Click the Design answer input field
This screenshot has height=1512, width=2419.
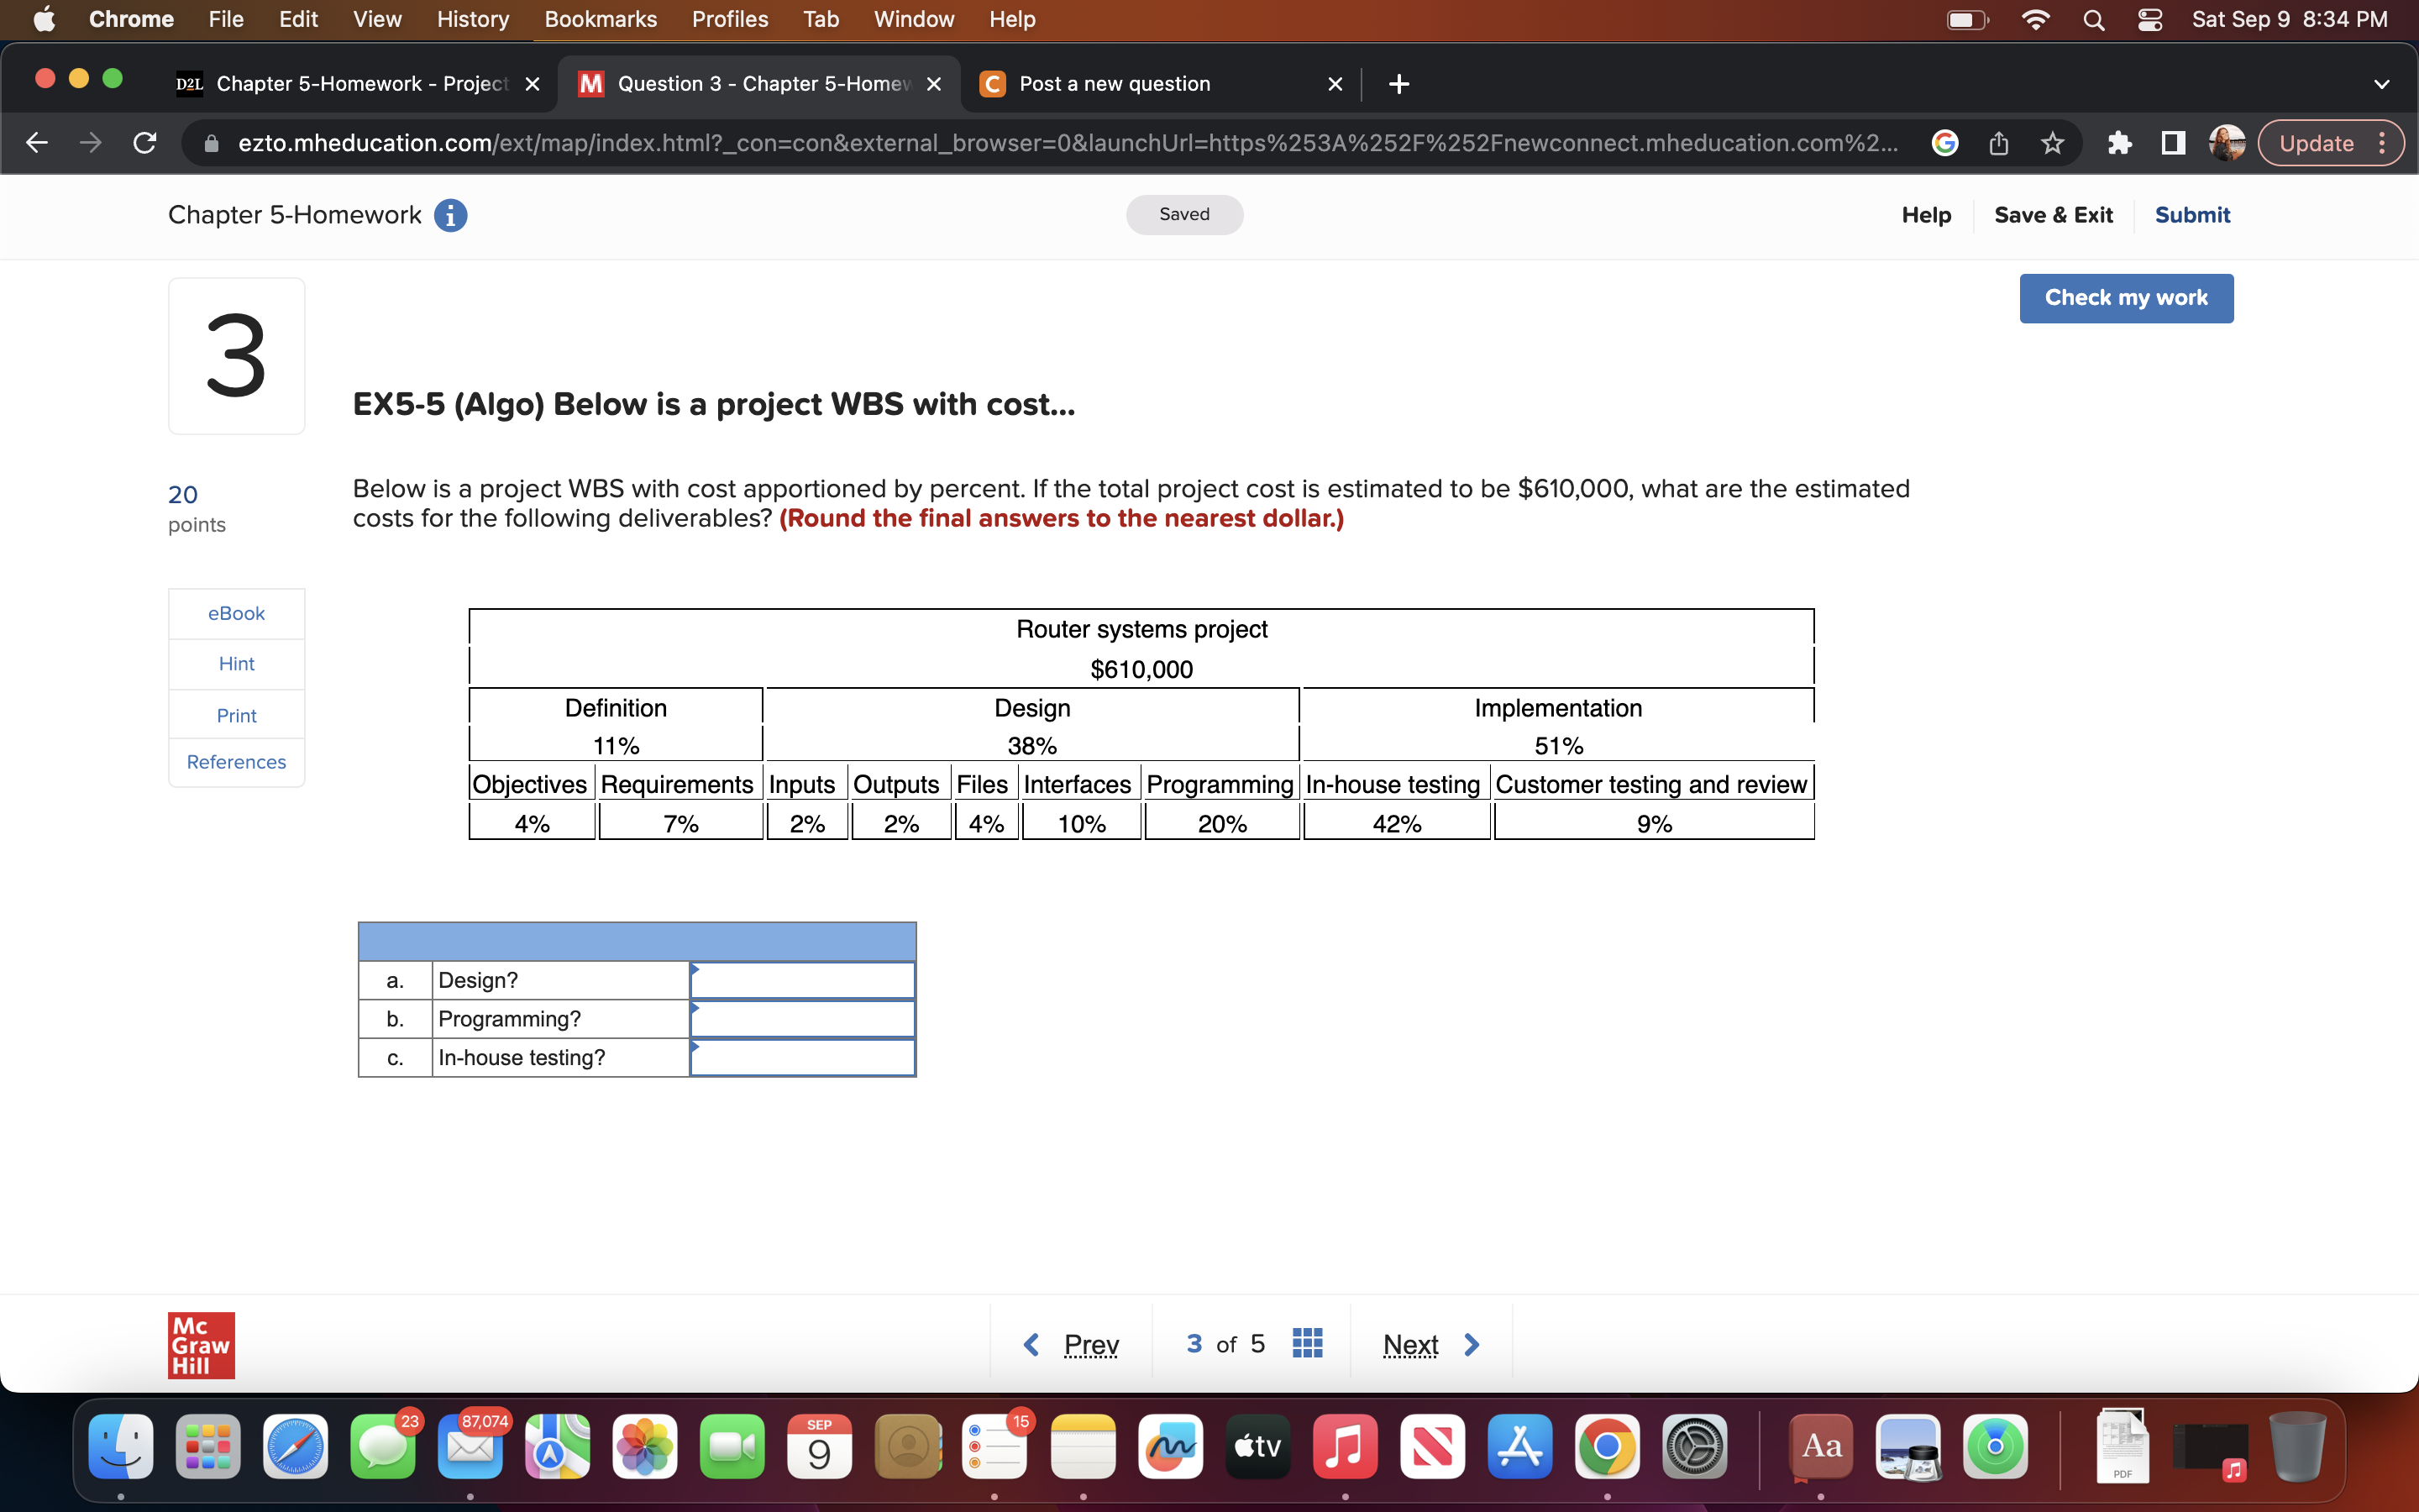[x=801, y=980]
